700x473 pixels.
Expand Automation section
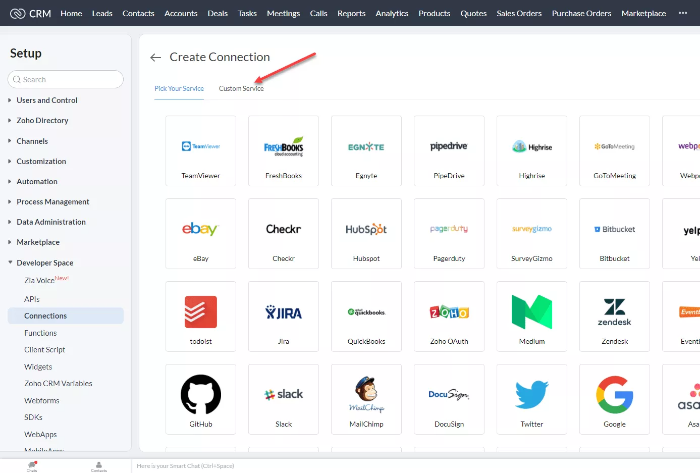click(x=37, y=182)
